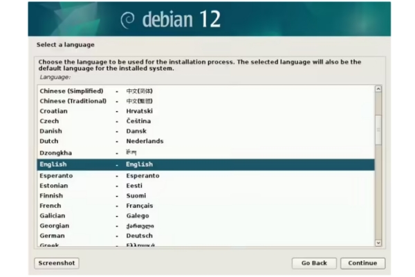This screenshot has width=415, height=277.
Task: Click the Go Back button
Action: click(314, 263)
